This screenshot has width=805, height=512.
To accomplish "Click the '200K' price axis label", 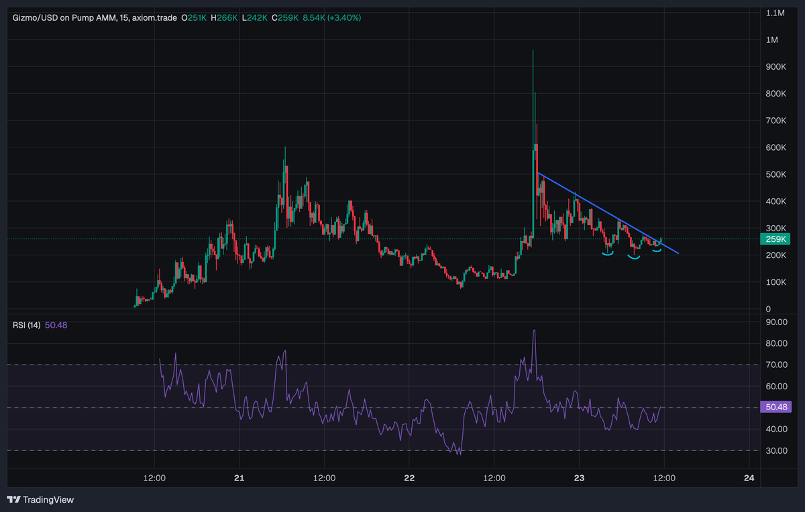I will pyautogui.click(x=775, y=255).
